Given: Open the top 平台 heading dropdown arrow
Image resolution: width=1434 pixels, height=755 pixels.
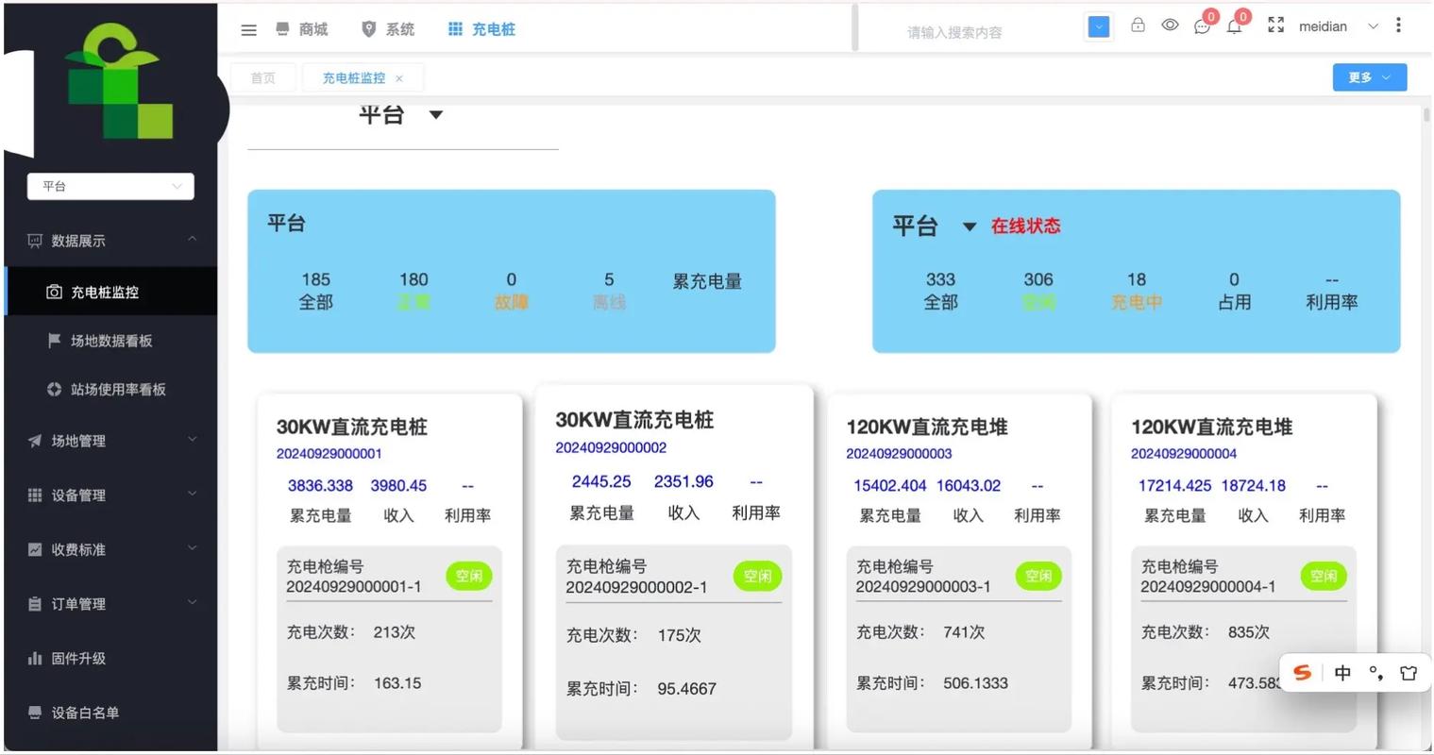Looking at the screenshot, I should click(436, 115).
